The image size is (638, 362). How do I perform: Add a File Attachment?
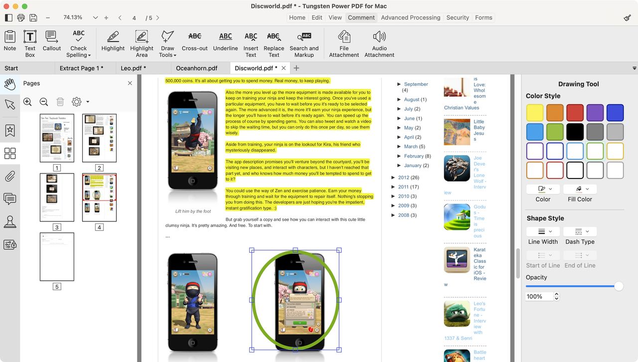click(x=344, y=44)
